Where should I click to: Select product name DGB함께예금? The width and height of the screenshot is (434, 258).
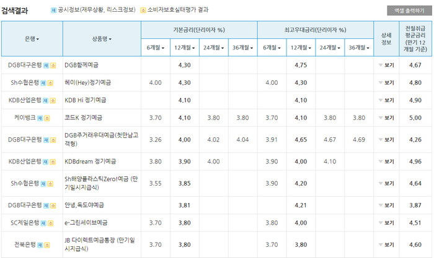(81, 65)
